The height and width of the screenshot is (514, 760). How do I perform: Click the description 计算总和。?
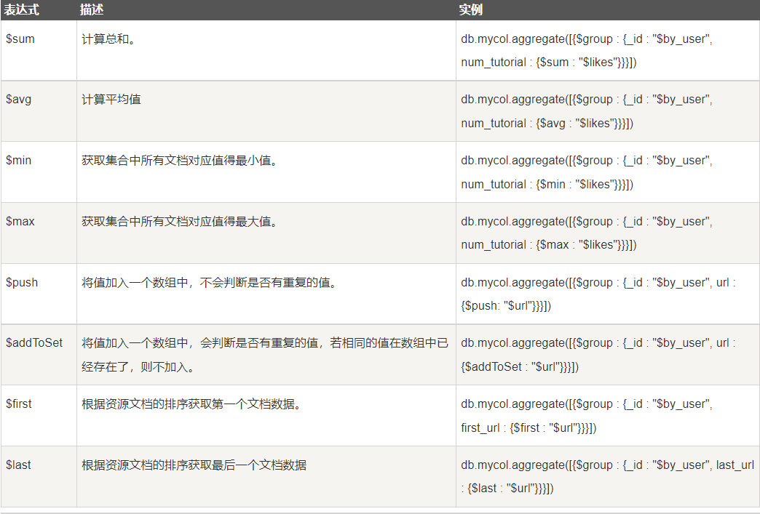pyautogui.click(x=108, y=39)
